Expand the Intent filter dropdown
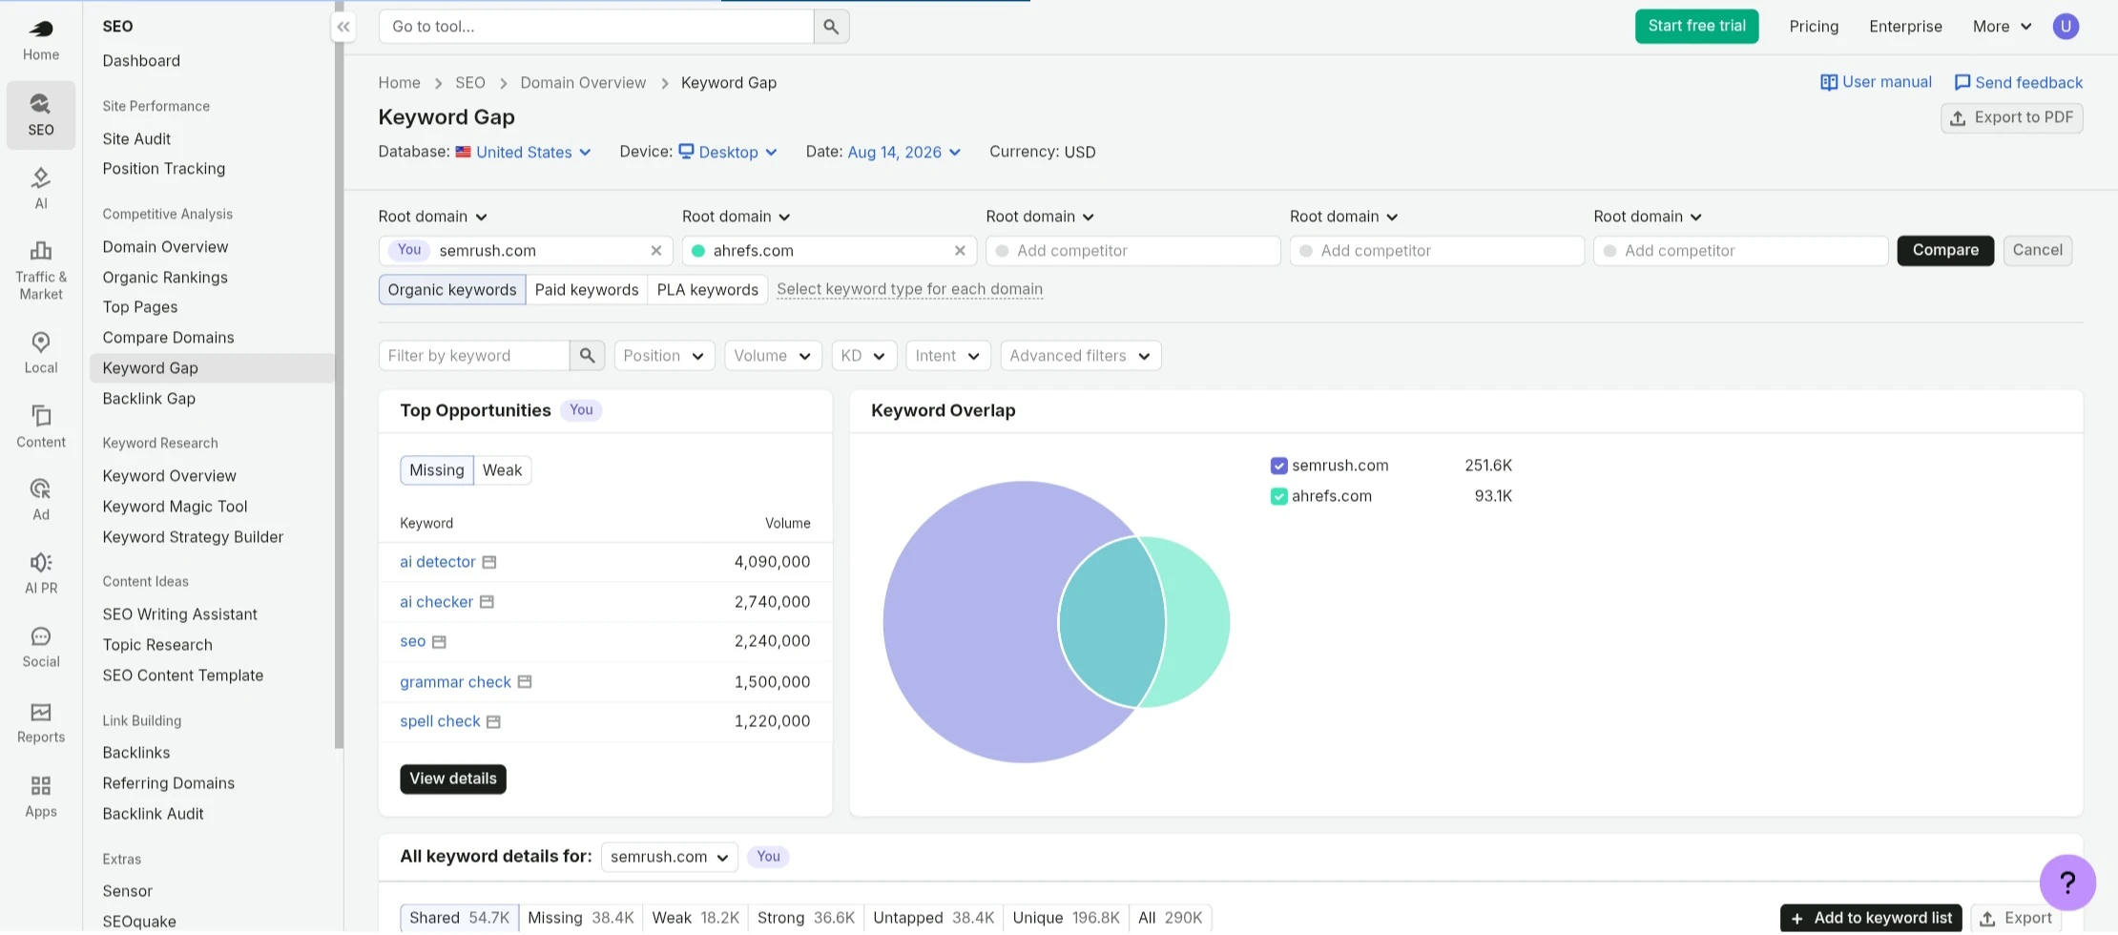The height and width of the screenshot is (935, 2118). [x=948, y=356]
